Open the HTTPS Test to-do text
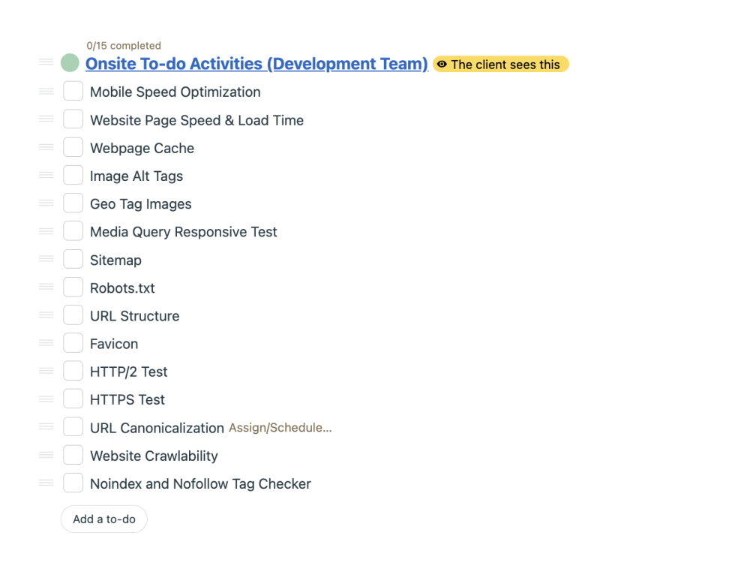Viewport: 750px width, 563px height. click(x=127, y=399)
